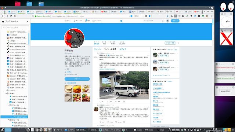Go back with the browser back arrow

coord(3,16)
